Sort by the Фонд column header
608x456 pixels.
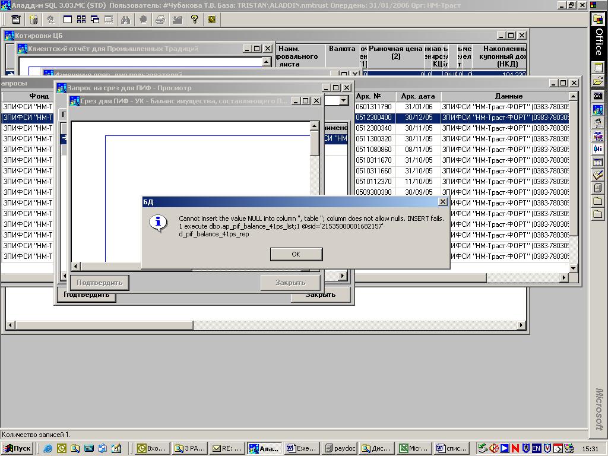pos(28,96)
